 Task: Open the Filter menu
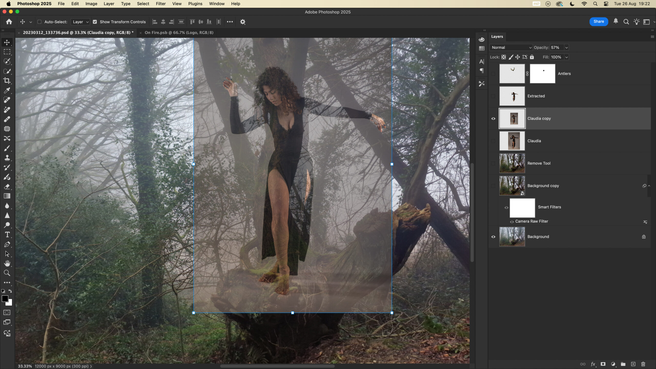[x=161, y=4]
